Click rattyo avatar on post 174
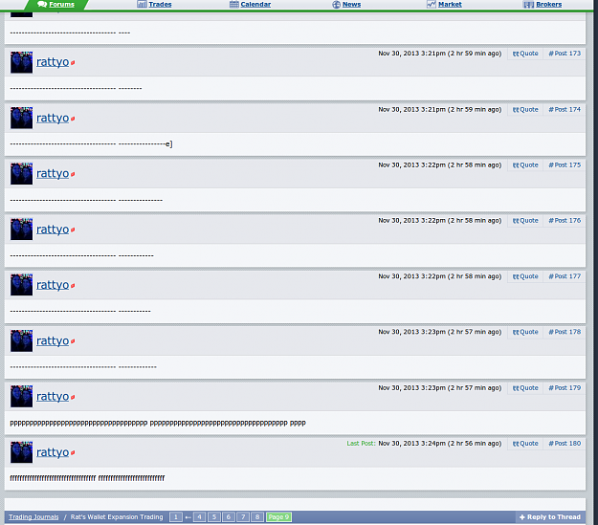The height and width of the screenshot is (525, 598). pos(21,118)
